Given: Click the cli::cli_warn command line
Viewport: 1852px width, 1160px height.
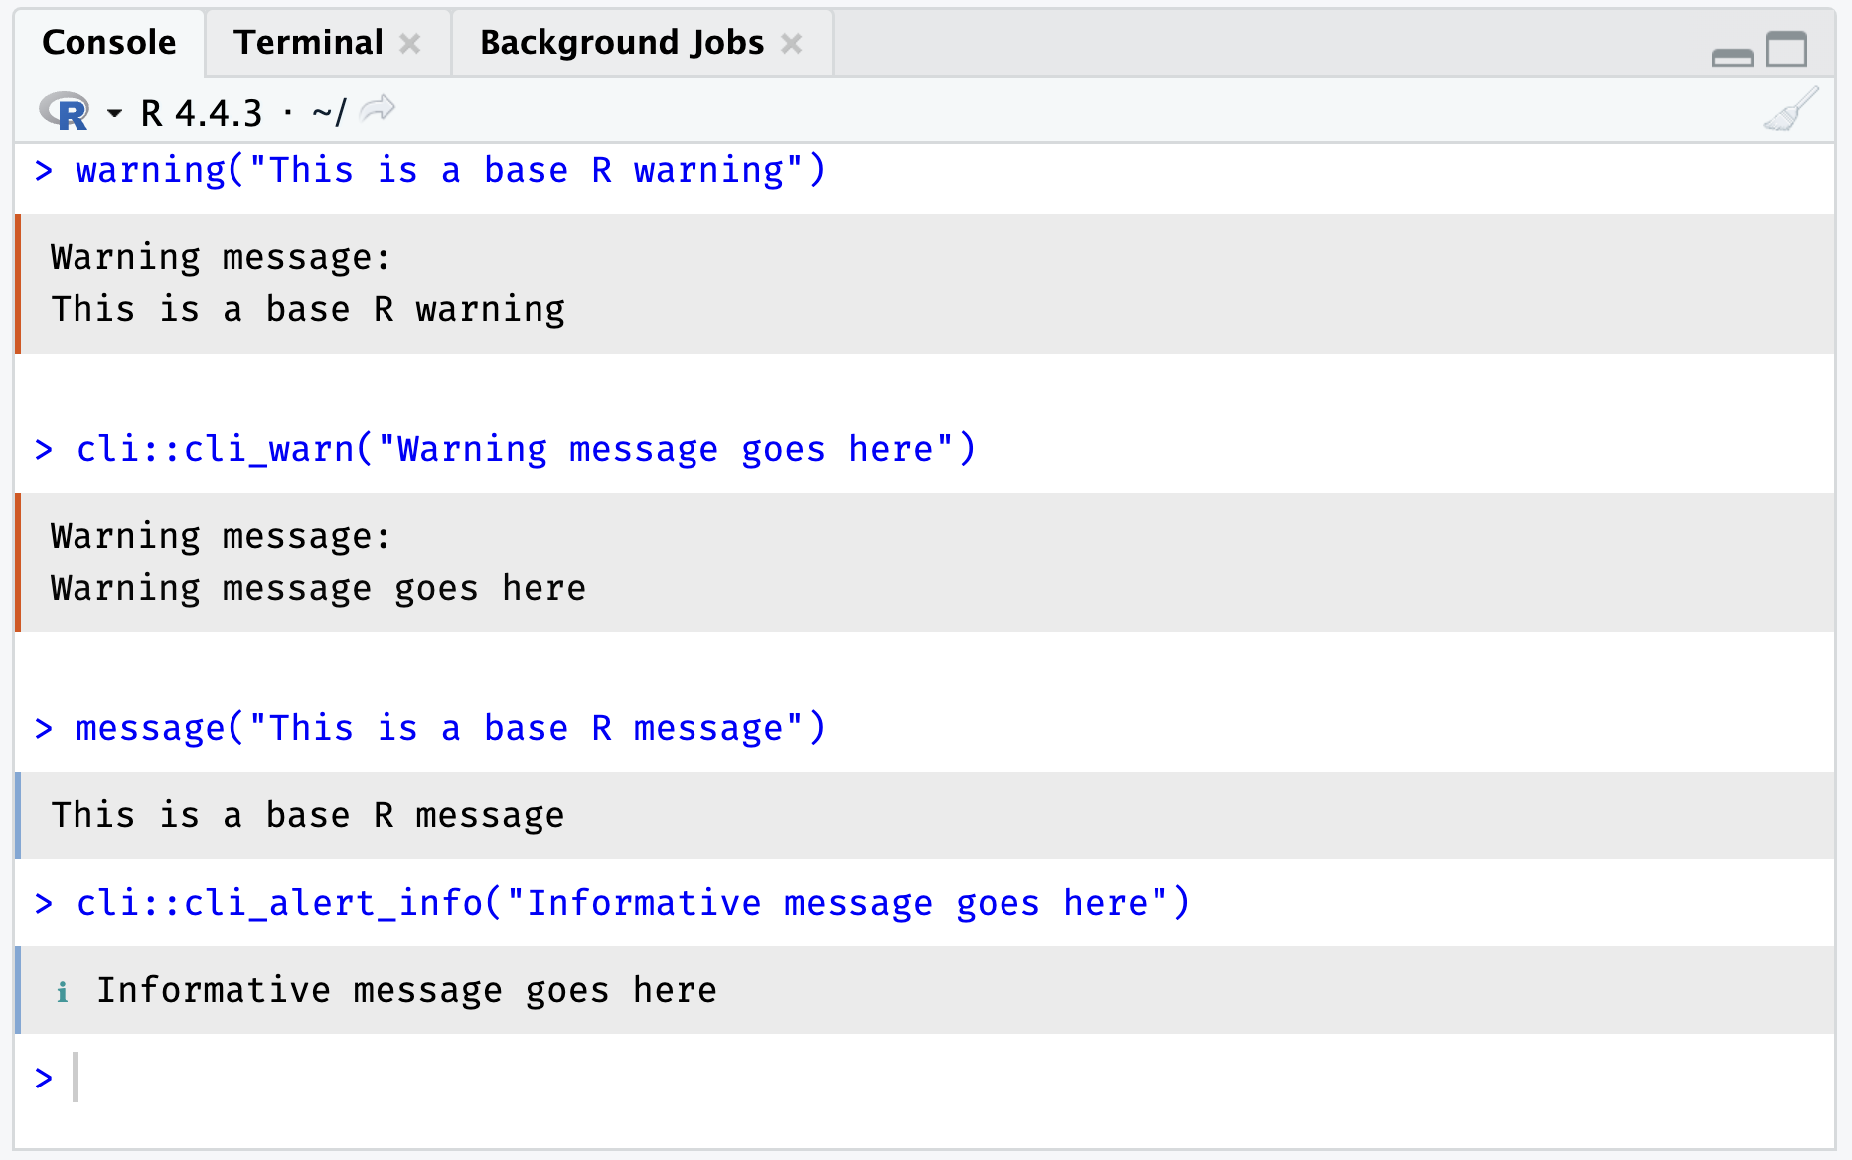Looking at the screenshot, I should tap(526, 450).
